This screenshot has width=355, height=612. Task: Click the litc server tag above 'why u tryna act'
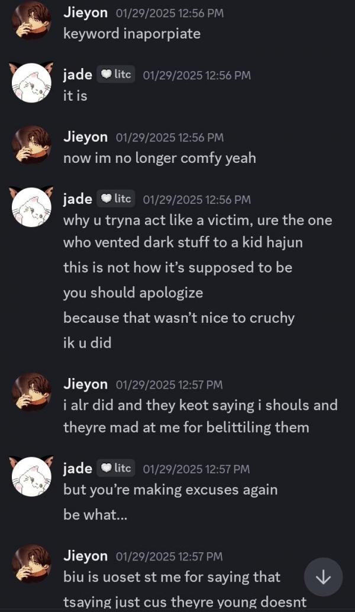(x=116, y=199)
